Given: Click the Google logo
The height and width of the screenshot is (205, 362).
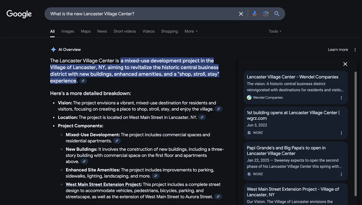Looking at the screenshot, I should (x=19, y=14).
